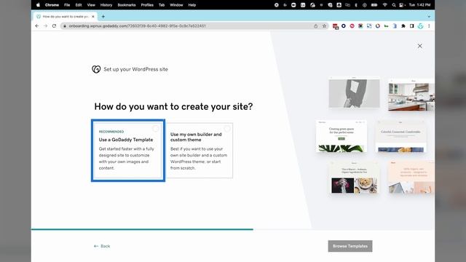The height and width of the screenshot is (262, 466).
Task: Choose the GoDaddy Template card
Action: 128,151
